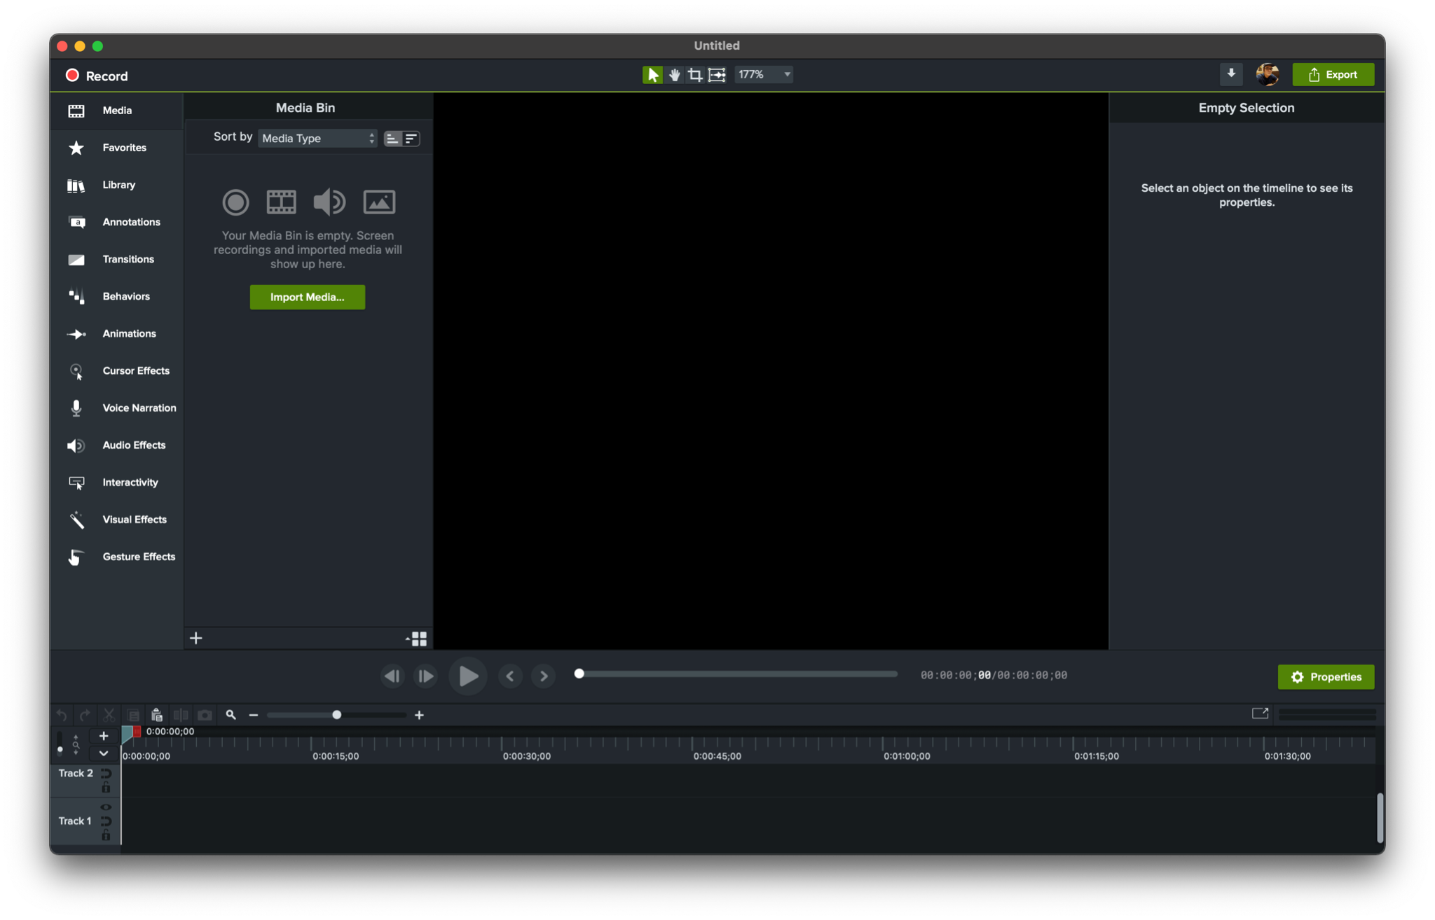Viewport: 1435px width, 920px height.
Task: Open the Sort by Media Type dropdown
Action: pos(317,139)
